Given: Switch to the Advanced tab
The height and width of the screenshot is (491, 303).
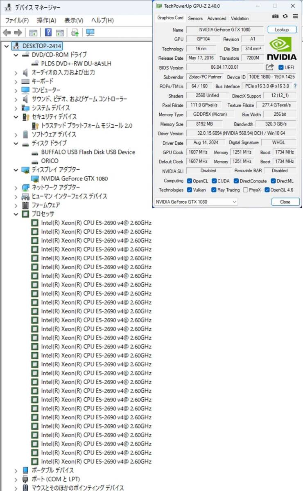Looking at the screenshot, I should 217,18.
